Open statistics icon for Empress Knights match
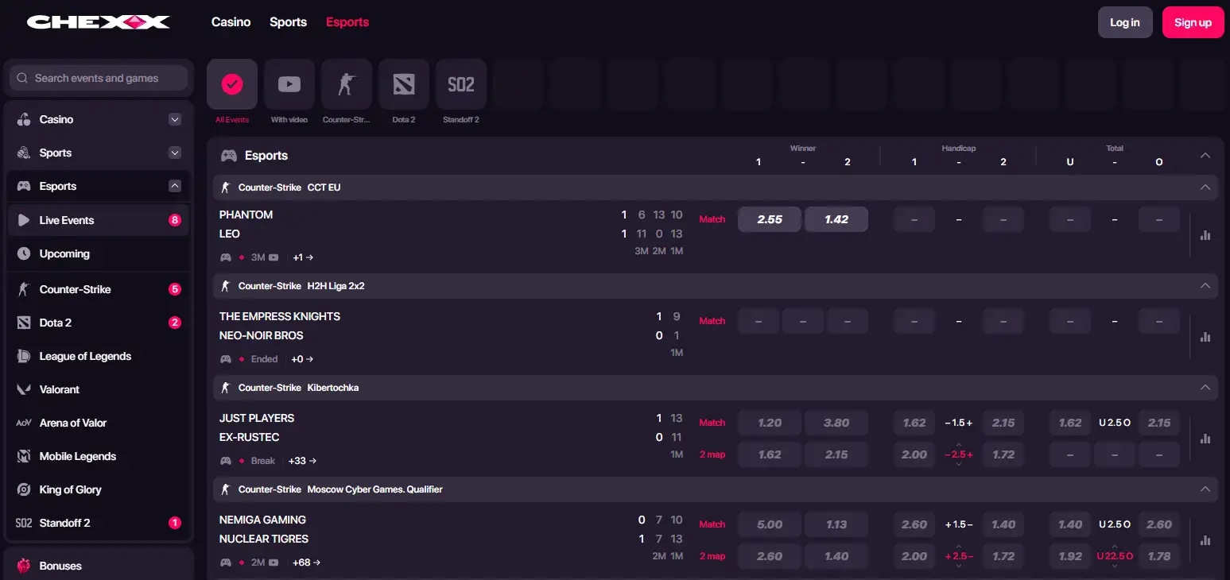 (x=1205, y=337)
